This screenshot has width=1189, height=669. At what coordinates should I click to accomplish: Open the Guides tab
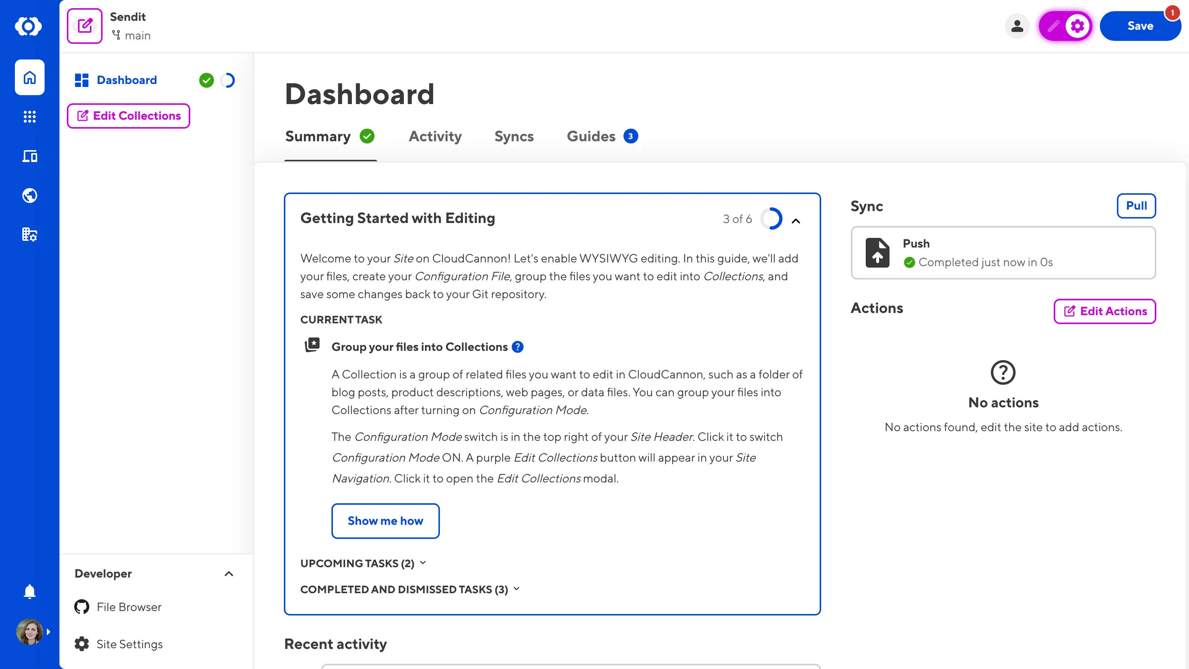pyautogui.click(x=591, y=136)
